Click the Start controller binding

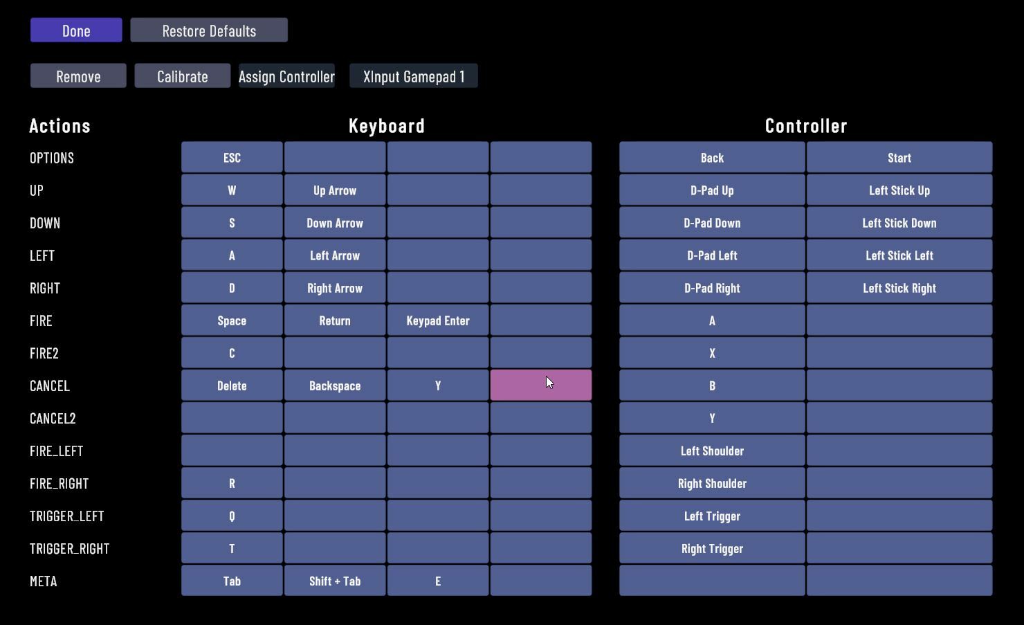(x=899, y=158)
